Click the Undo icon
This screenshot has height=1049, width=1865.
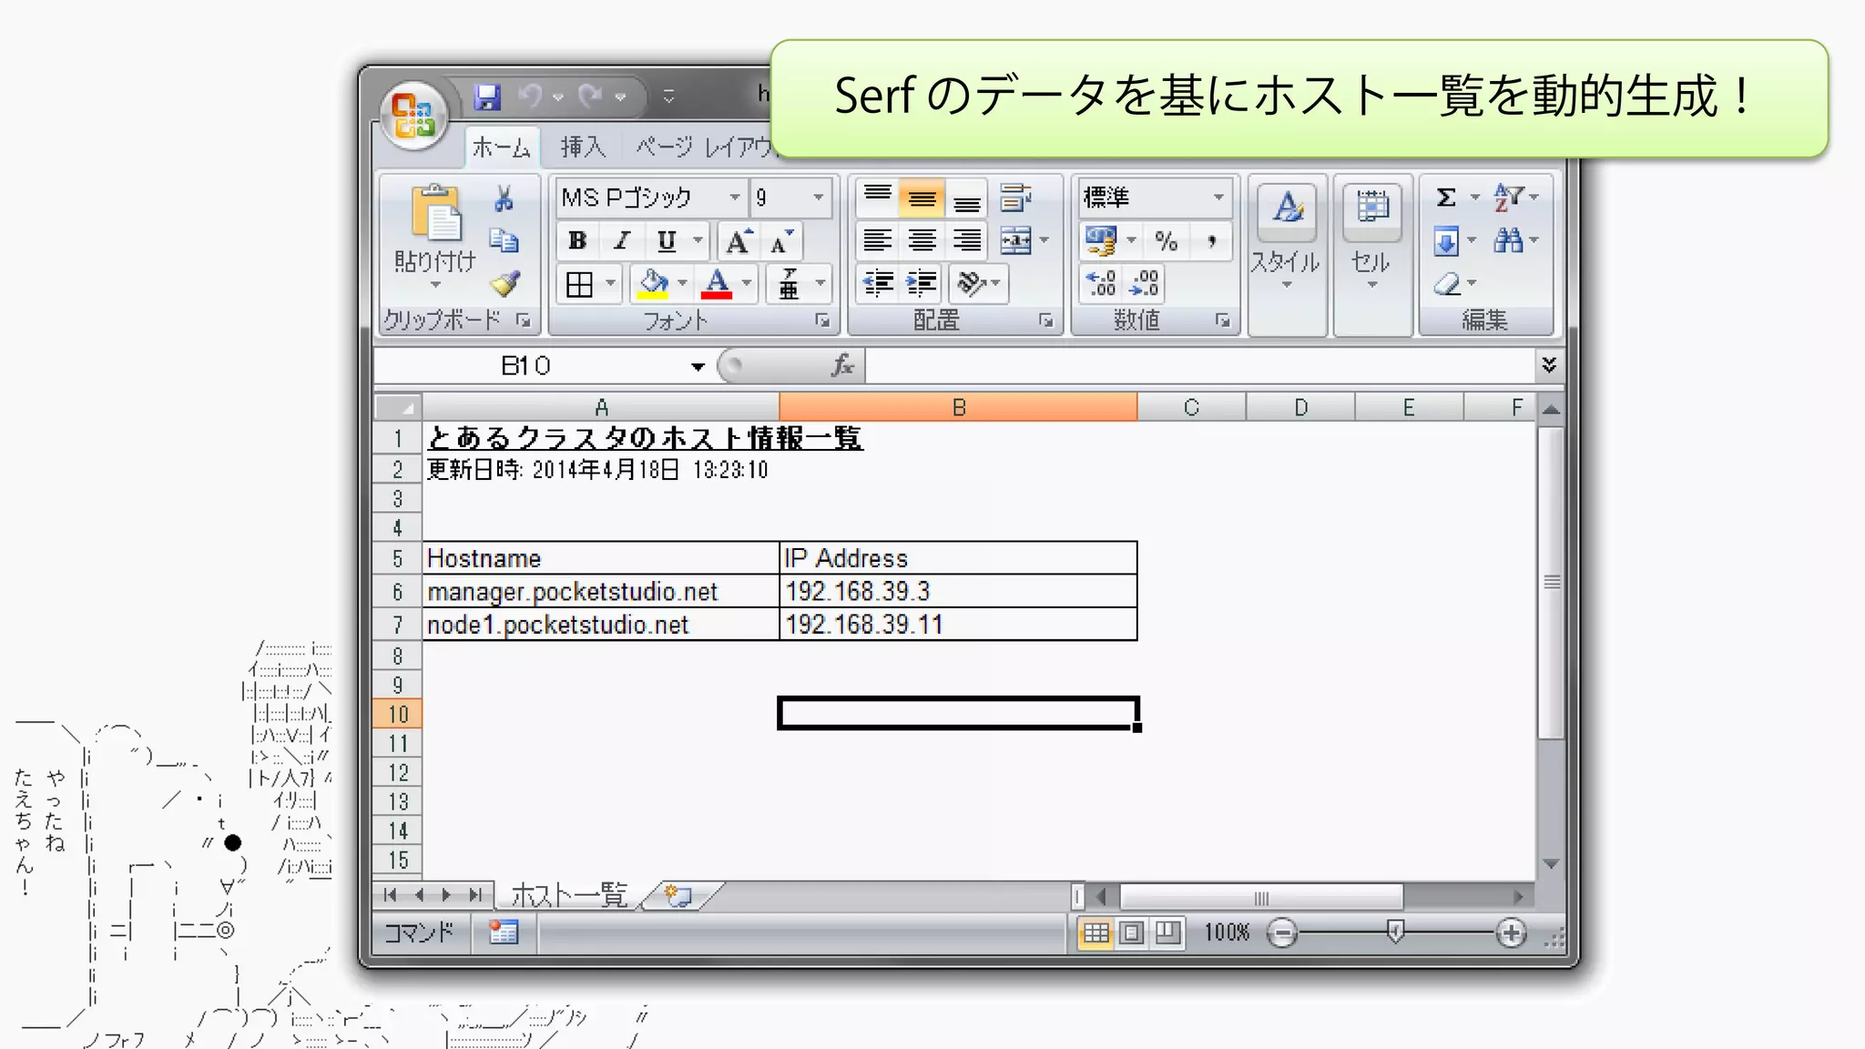tap(530, 96)
